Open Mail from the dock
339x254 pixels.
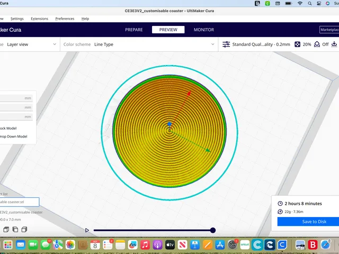point(21,244)
